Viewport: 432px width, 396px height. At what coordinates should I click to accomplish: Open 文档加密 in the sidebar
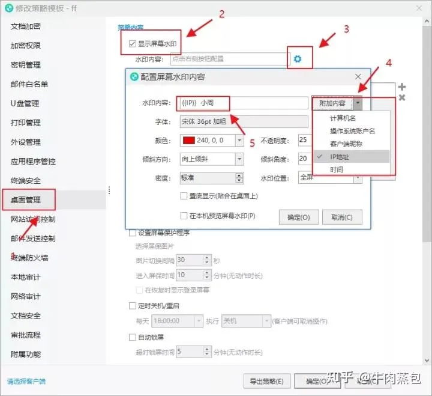coord(26,26)
